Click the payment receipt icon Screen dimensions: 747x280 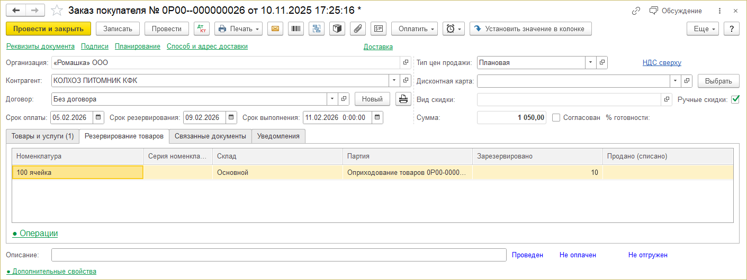379,29
